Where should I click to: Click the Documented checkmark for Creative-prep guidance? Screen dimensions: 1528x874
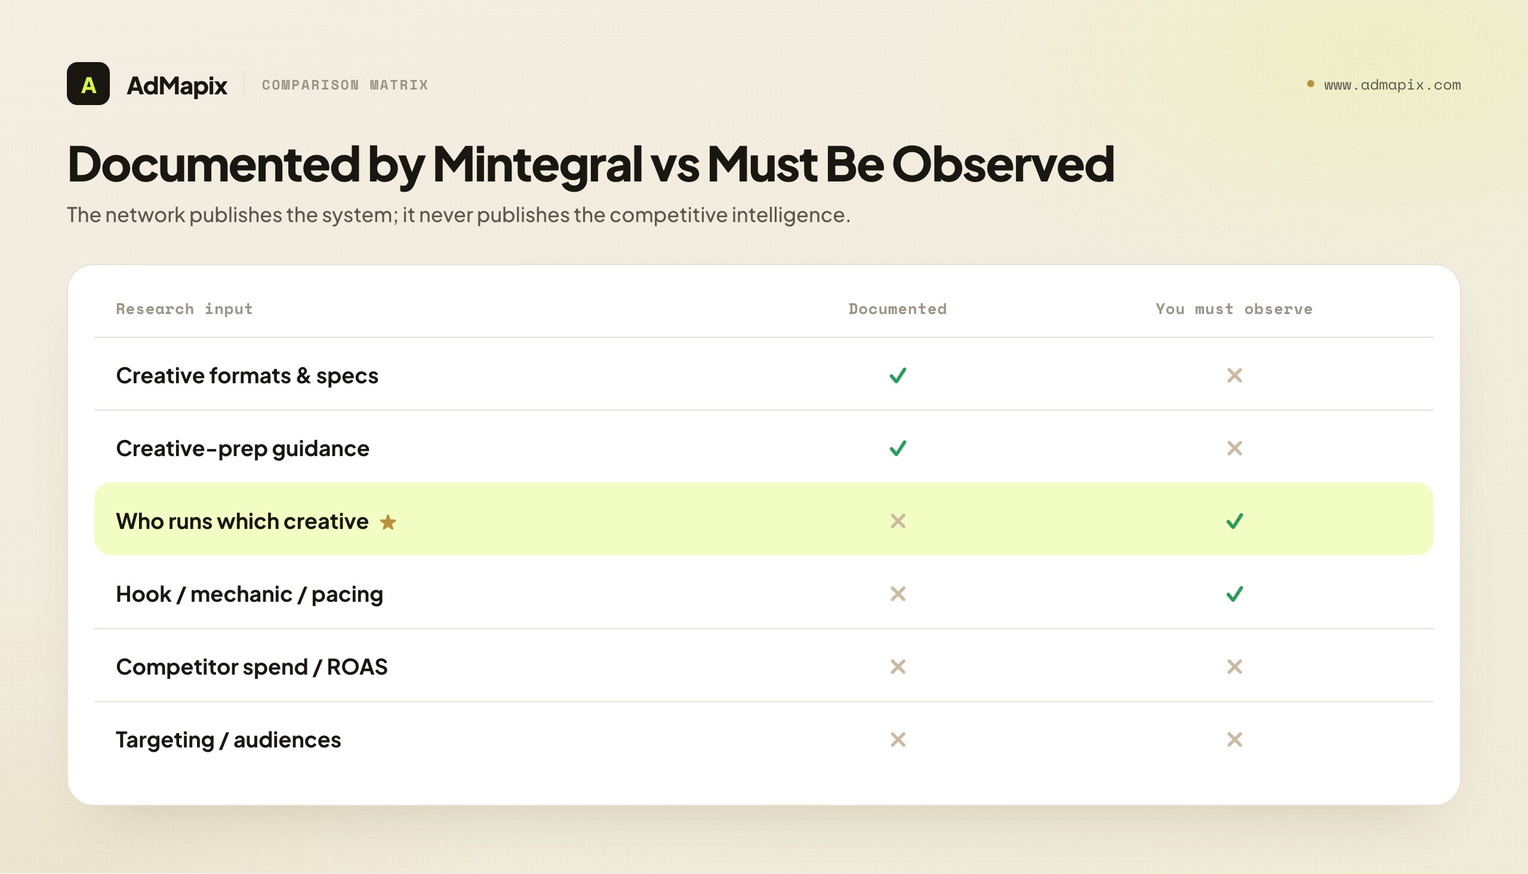click(898, 448)
